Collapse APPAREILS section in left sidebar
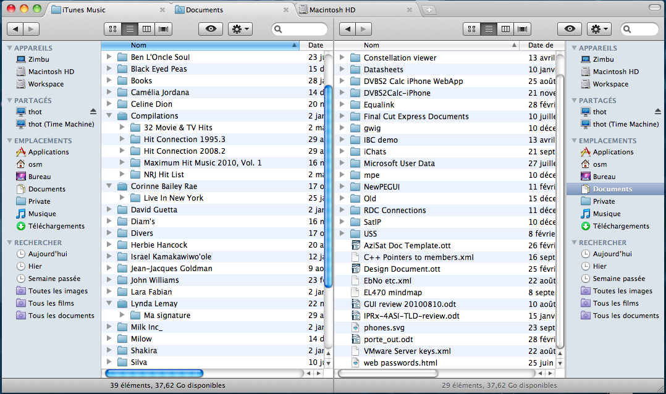 pyautogui.click(x=9, y=48)
